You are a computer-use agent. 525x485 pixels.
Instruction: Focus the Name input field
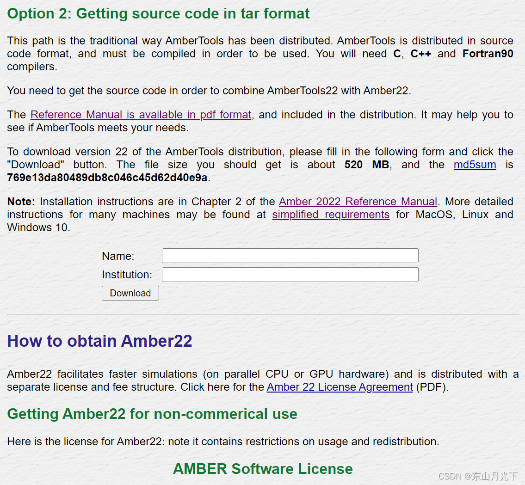coord(290,256)
